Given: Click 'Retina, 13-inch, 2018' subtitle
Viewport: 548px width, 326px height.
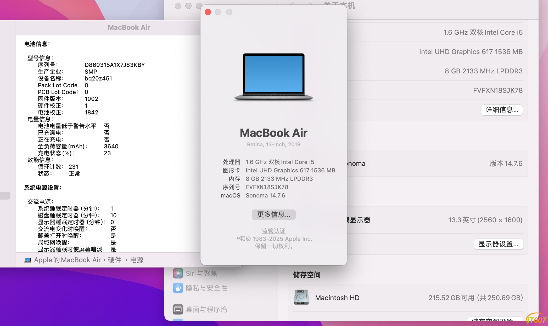Looking at the screenshot, I should click(274, 144).
